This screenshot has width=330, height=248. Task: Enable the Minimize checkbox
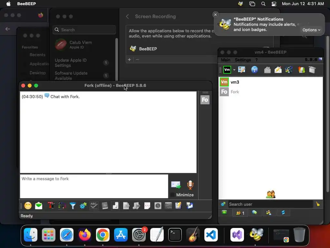click(x=172, y=195)
